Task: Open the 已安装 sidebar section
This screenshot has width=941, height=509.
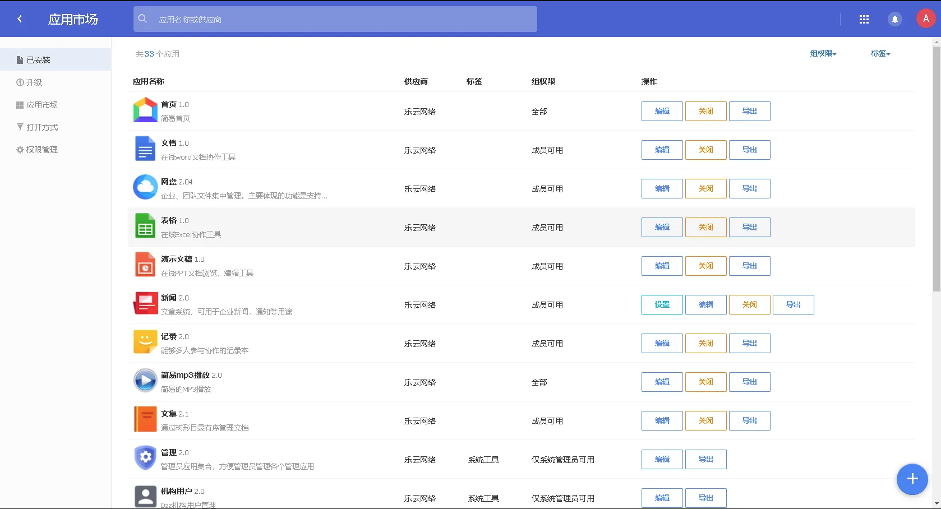Action: 56,59
